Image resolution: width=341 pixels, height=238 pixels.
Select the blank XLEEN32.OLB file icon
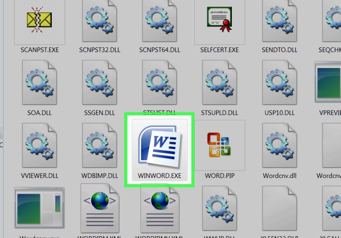[x=280, y=208]
